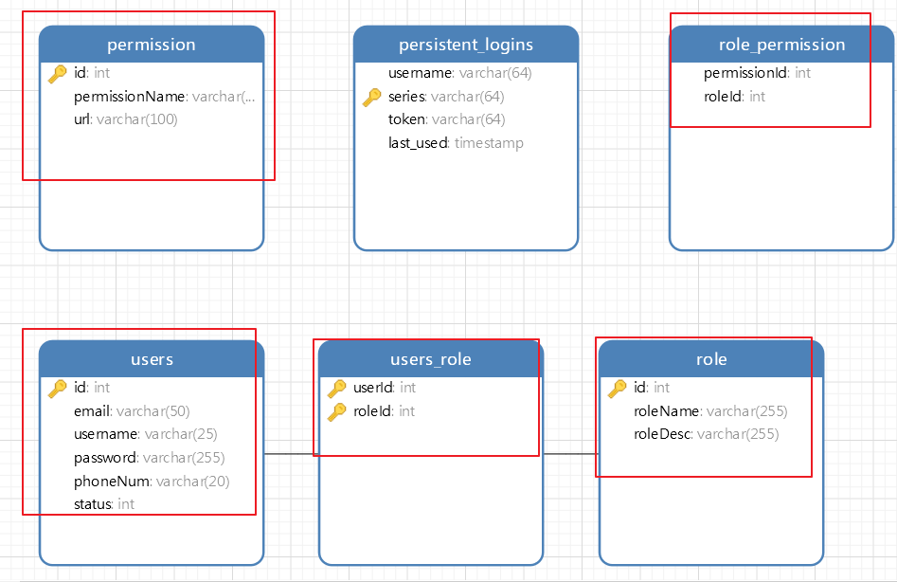Click the series: varchar(64) column
897x582 pixels.
[446, 96]
